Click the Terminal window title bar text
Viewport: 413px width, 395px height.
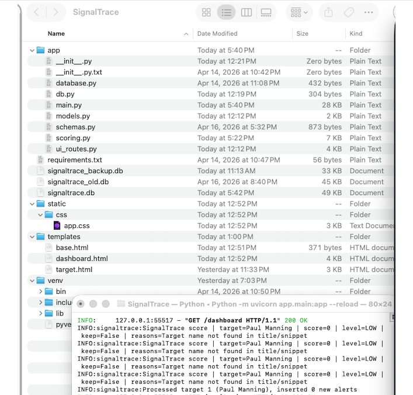pos(260,304)
